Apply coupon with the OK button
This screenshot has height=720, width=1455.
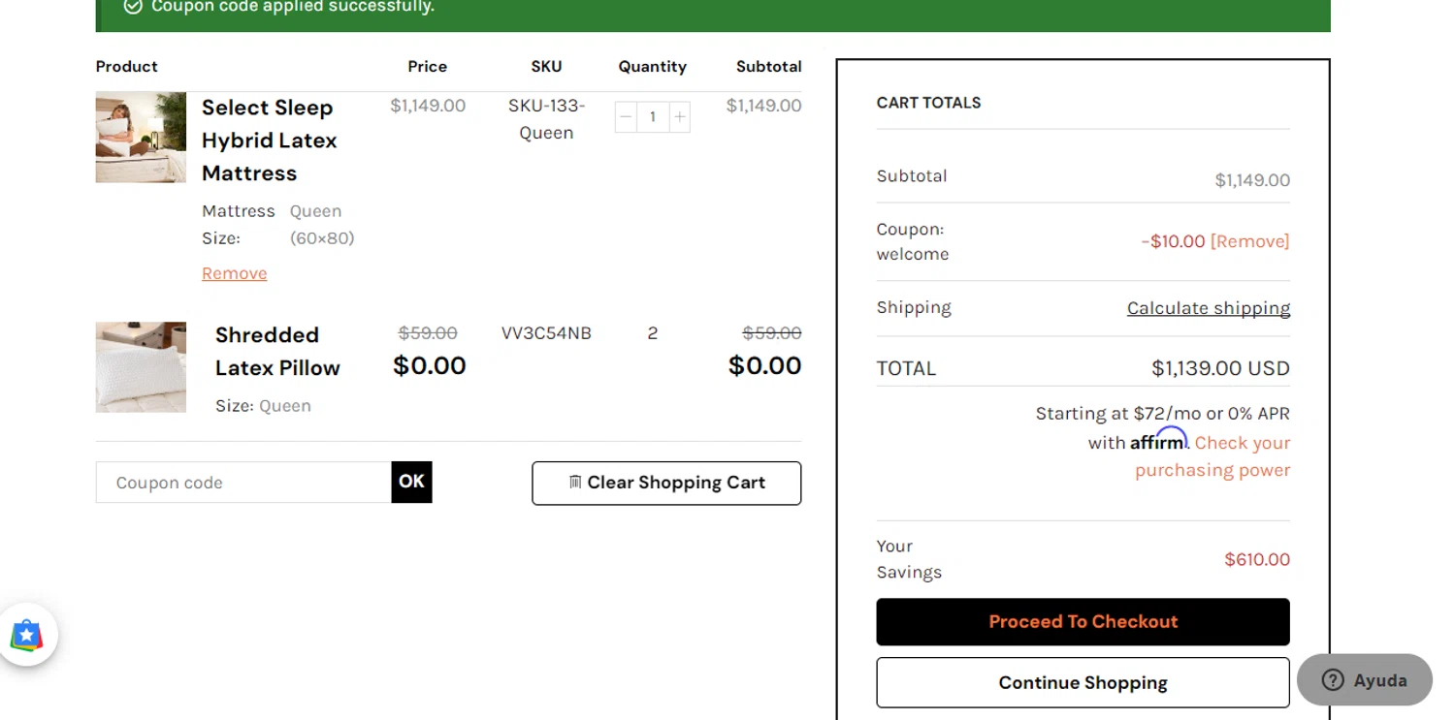411,483
